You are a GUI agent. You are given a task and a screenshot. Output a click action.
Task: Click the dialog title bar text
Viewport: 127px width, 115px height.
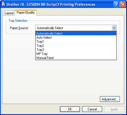tap(51, 4)
